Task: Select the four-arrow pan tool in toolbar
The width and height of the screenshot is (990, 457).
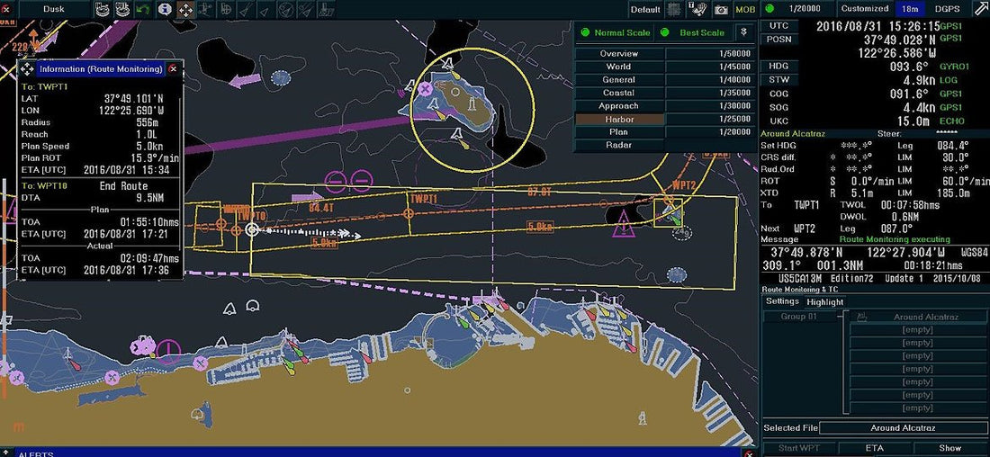Action: point(185,10)
